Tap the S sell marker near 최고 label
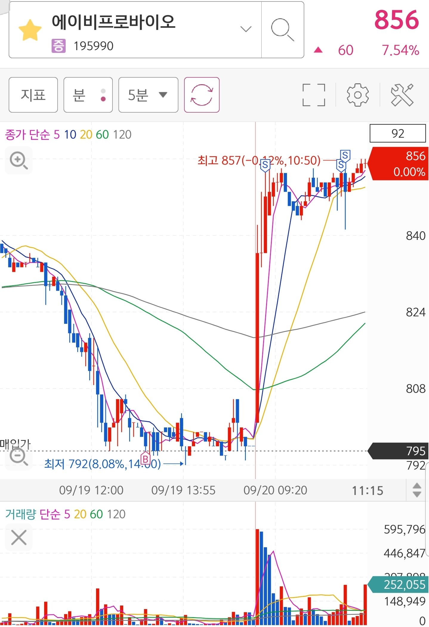Viewport: 429px width, 627px height. (x=265, y=165)
